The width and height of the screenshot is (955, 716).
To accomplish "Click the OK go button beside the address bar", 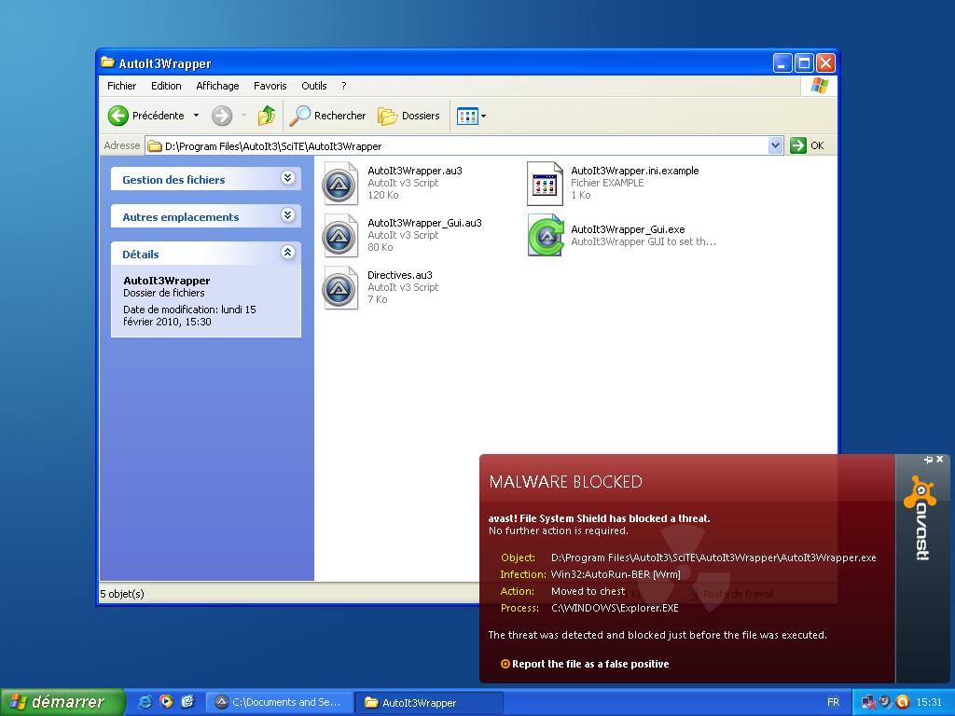I will pyautogui.click(x=807, y=145).
